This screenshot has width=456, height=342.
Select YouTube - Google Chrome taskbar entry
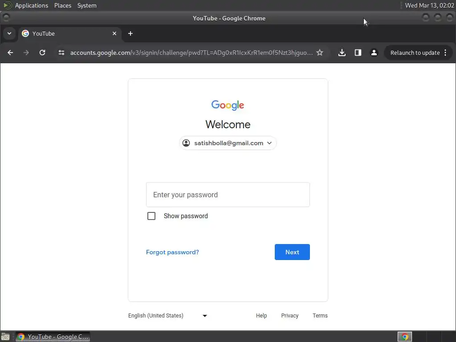click(53, 337)
